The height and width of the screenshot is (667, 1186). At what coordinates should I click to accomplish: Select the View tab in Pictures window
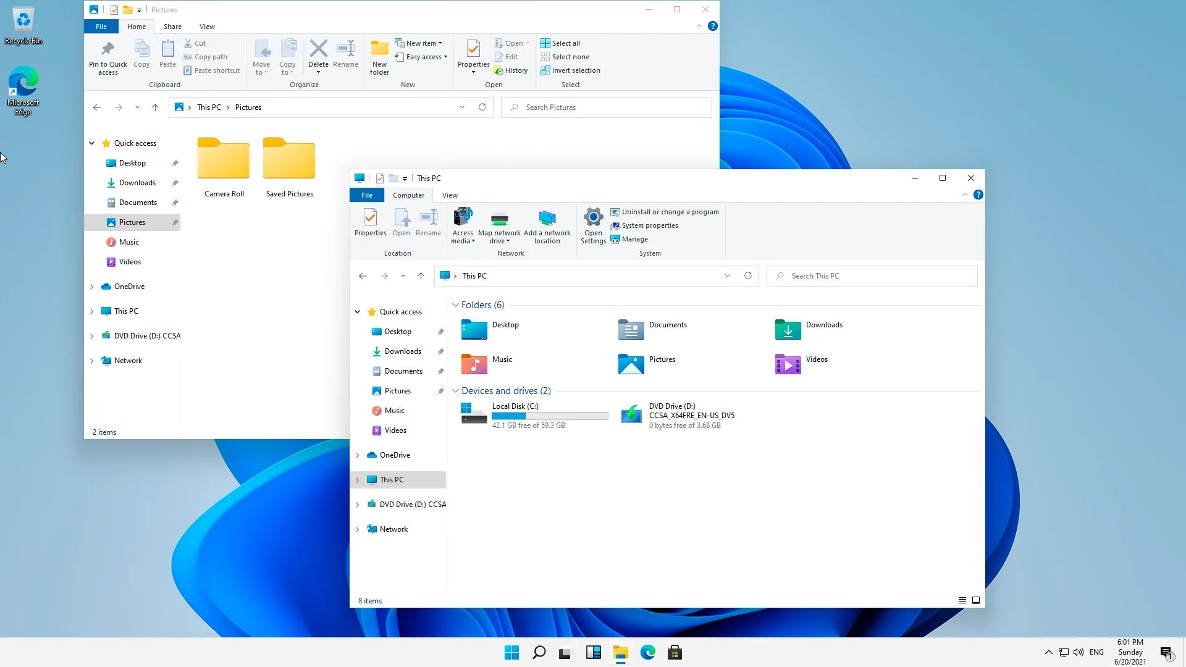click(207, 26)
